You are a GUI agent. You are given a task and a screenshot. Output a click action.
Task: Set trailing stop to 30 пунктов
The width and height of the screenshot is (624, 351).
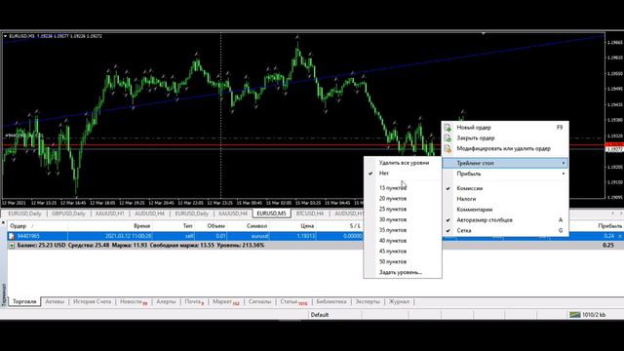pos(403,219)
